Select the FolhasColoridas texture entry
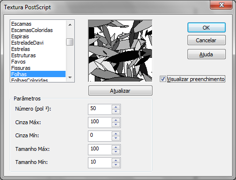Viewport: 236px width, 180px height. tap(38, 80)
